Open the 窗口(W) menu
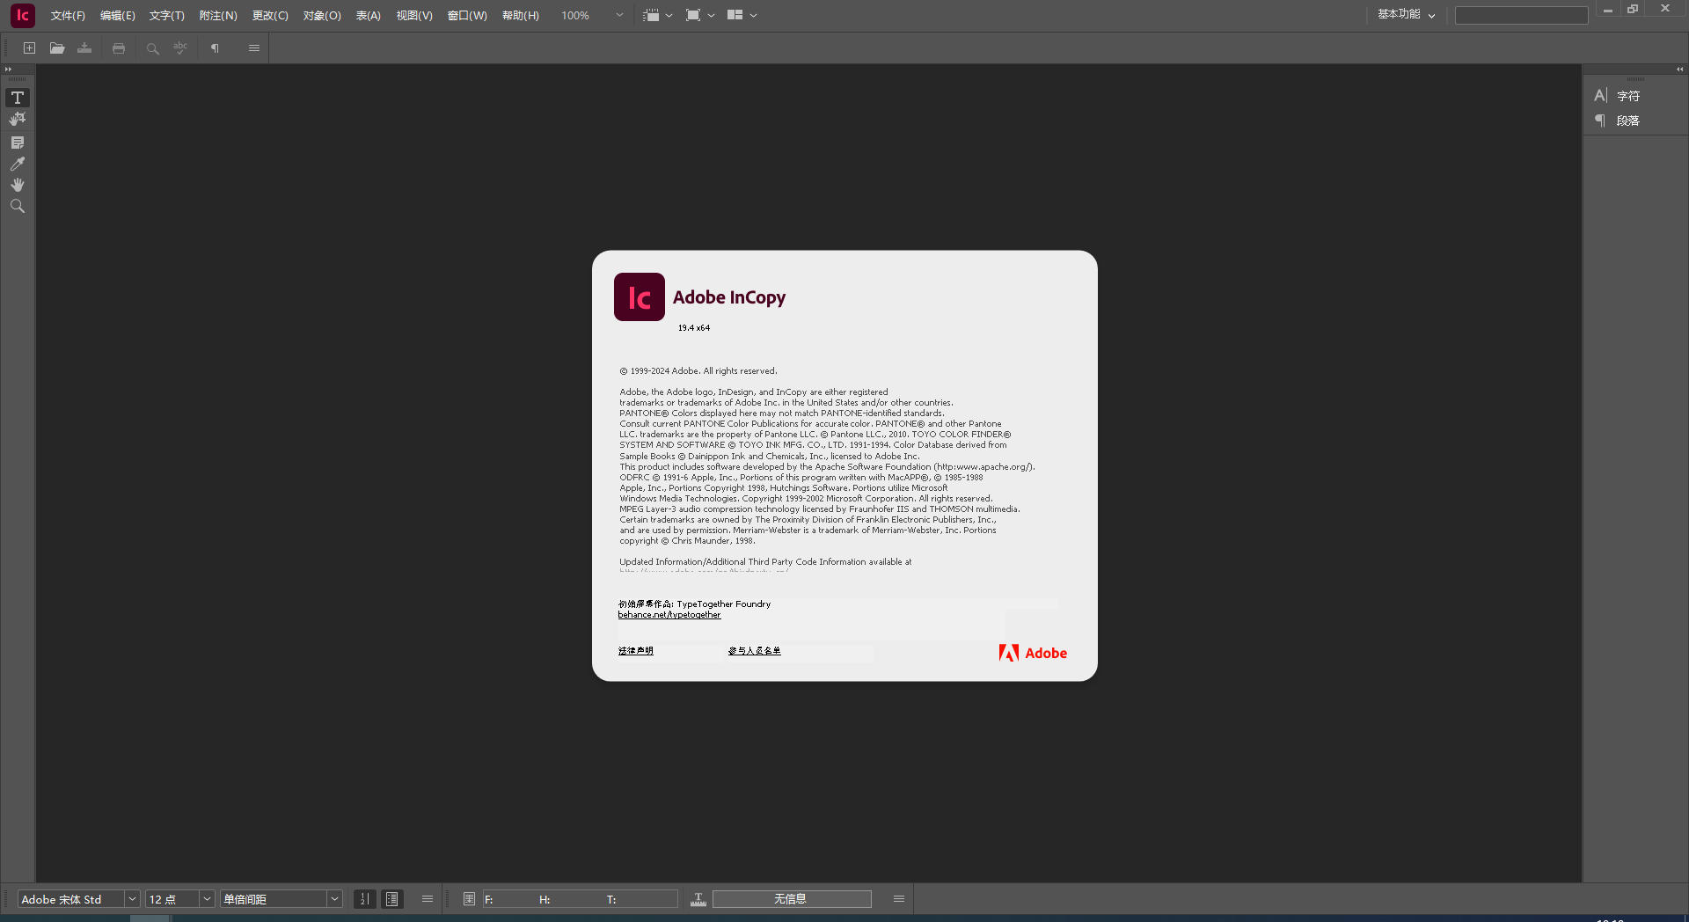The height and width of the screenshot is (922, 1689). click(x=467, y=16)
